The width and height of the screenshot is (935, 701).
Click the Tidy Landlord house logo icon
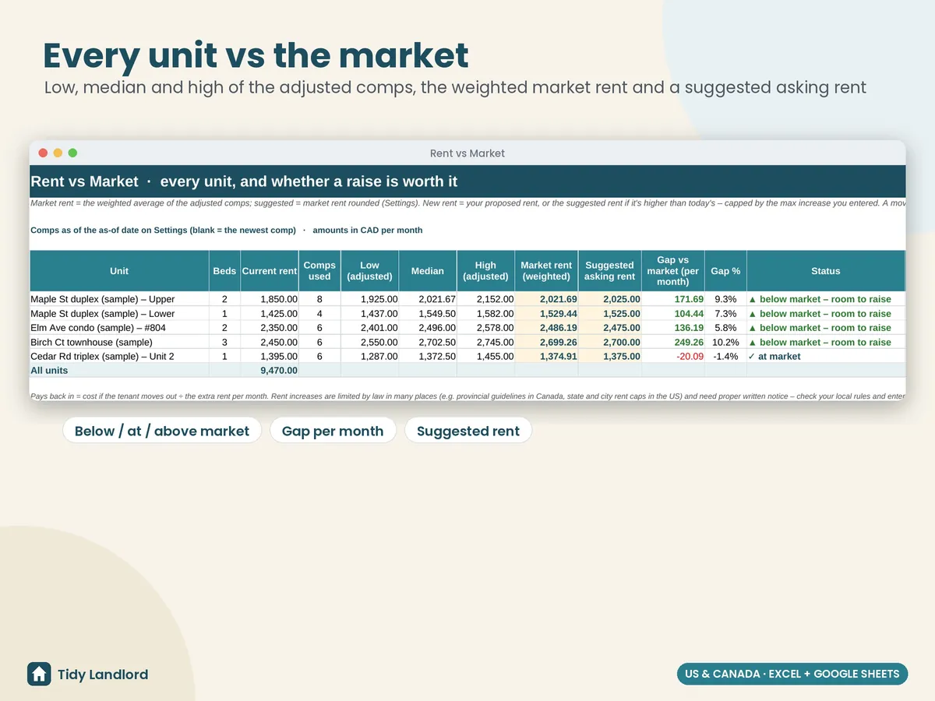click(39, 675)
